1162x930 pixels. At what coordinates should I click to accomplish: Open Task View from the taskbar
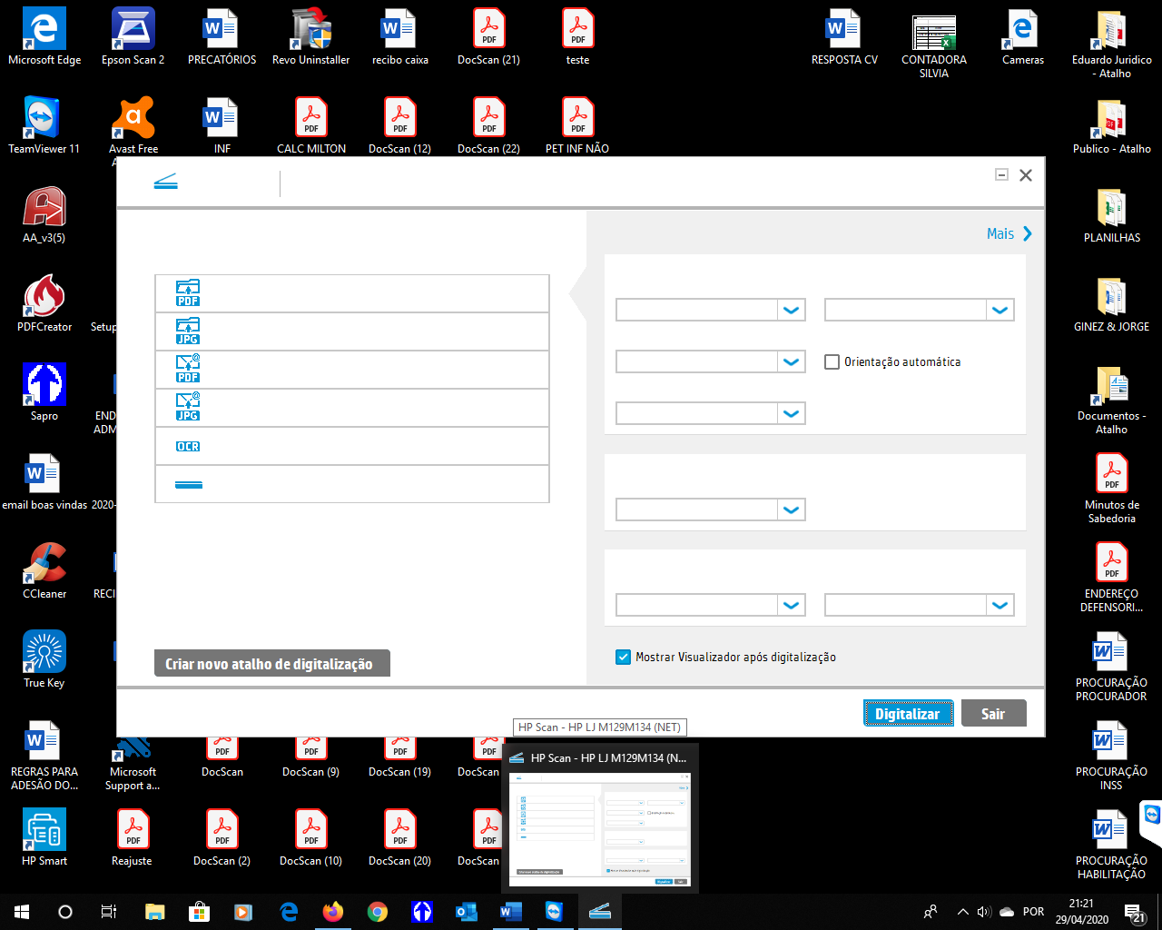tap(109, 911)
